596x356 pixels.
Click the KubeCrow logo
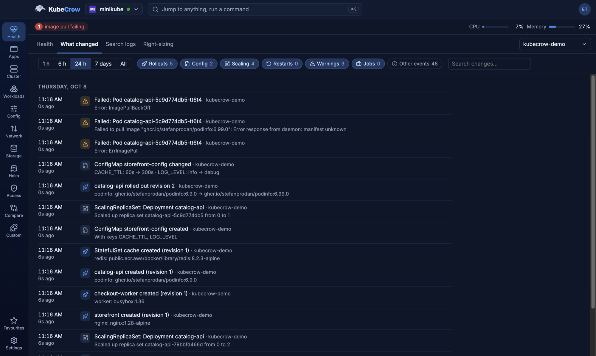pyautogui.click(x=57, y=9)
